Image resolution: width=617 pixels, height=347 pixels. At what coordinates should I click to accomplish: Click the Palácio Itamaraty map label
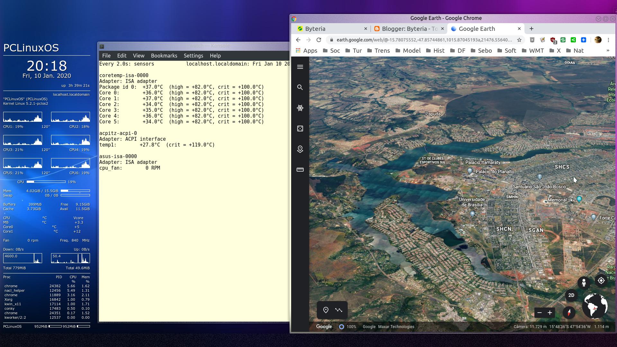click(483, 163)
